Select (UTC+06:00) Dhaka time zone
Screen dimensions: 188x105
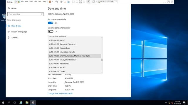[74, 71]
